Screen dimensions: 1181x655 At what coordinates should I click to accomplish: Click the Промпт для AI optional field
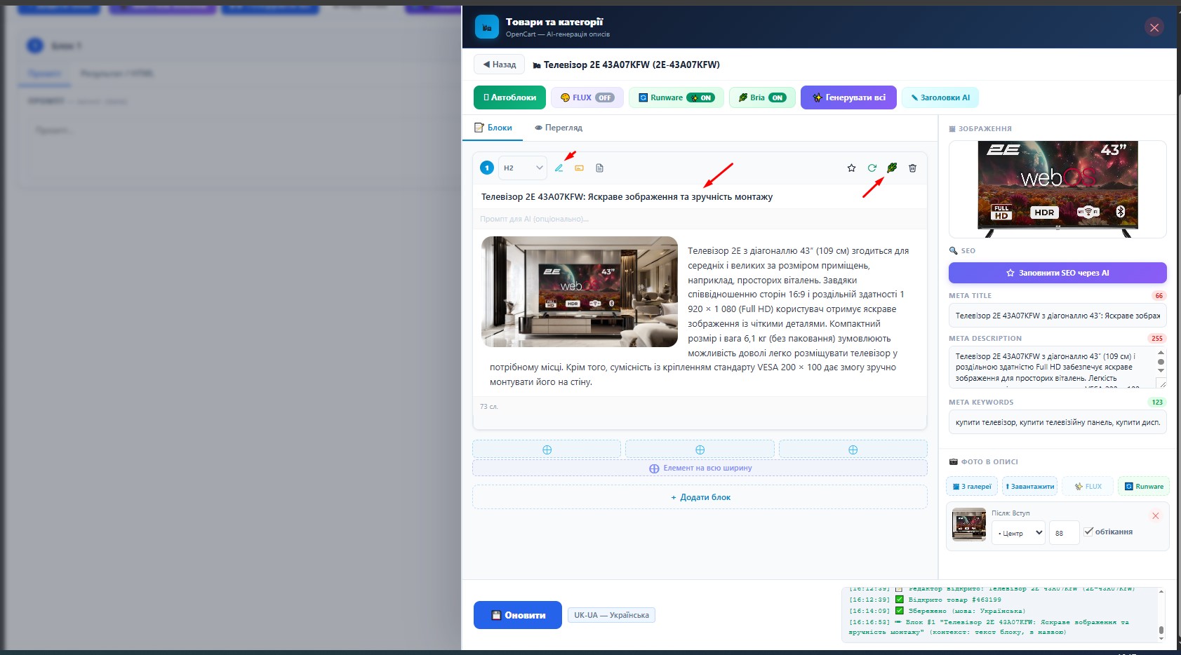point(700,219)
